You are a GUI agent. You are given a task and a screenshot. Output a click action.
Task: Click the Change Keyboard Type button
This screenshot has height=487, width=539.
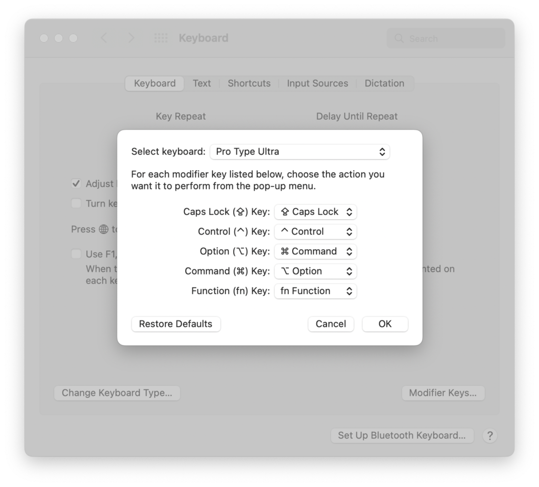click(x=117, y=393)
